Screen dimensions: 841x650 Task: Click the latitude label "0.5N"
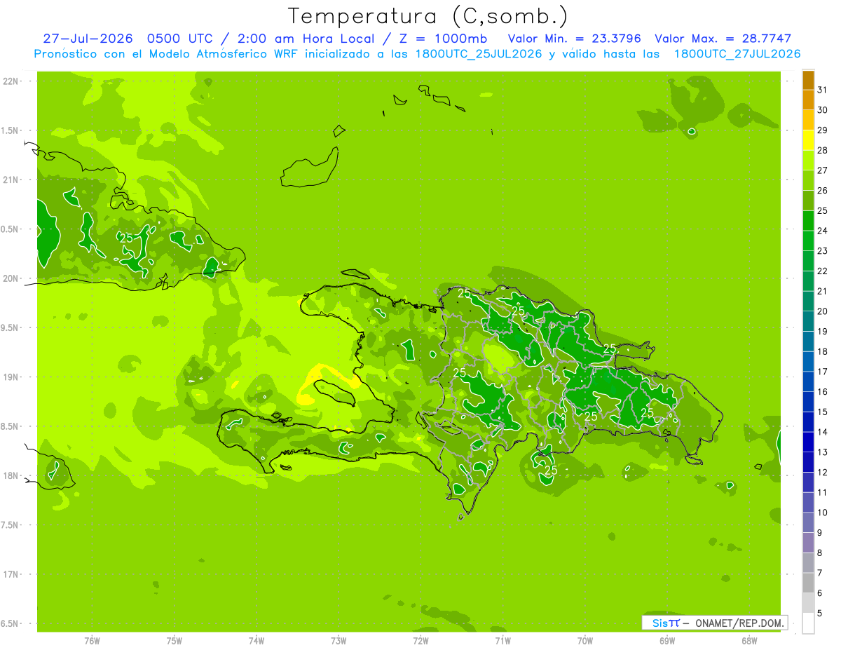tap(10, 229)
